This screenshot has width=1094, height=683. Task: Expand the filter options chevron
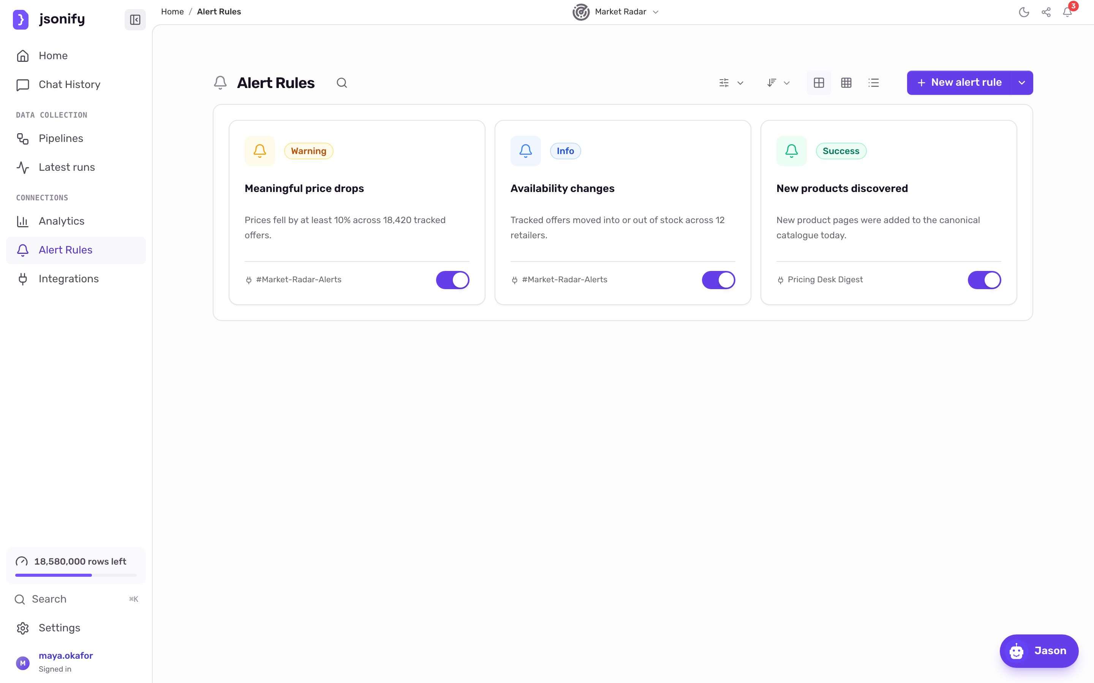point(740,83)
